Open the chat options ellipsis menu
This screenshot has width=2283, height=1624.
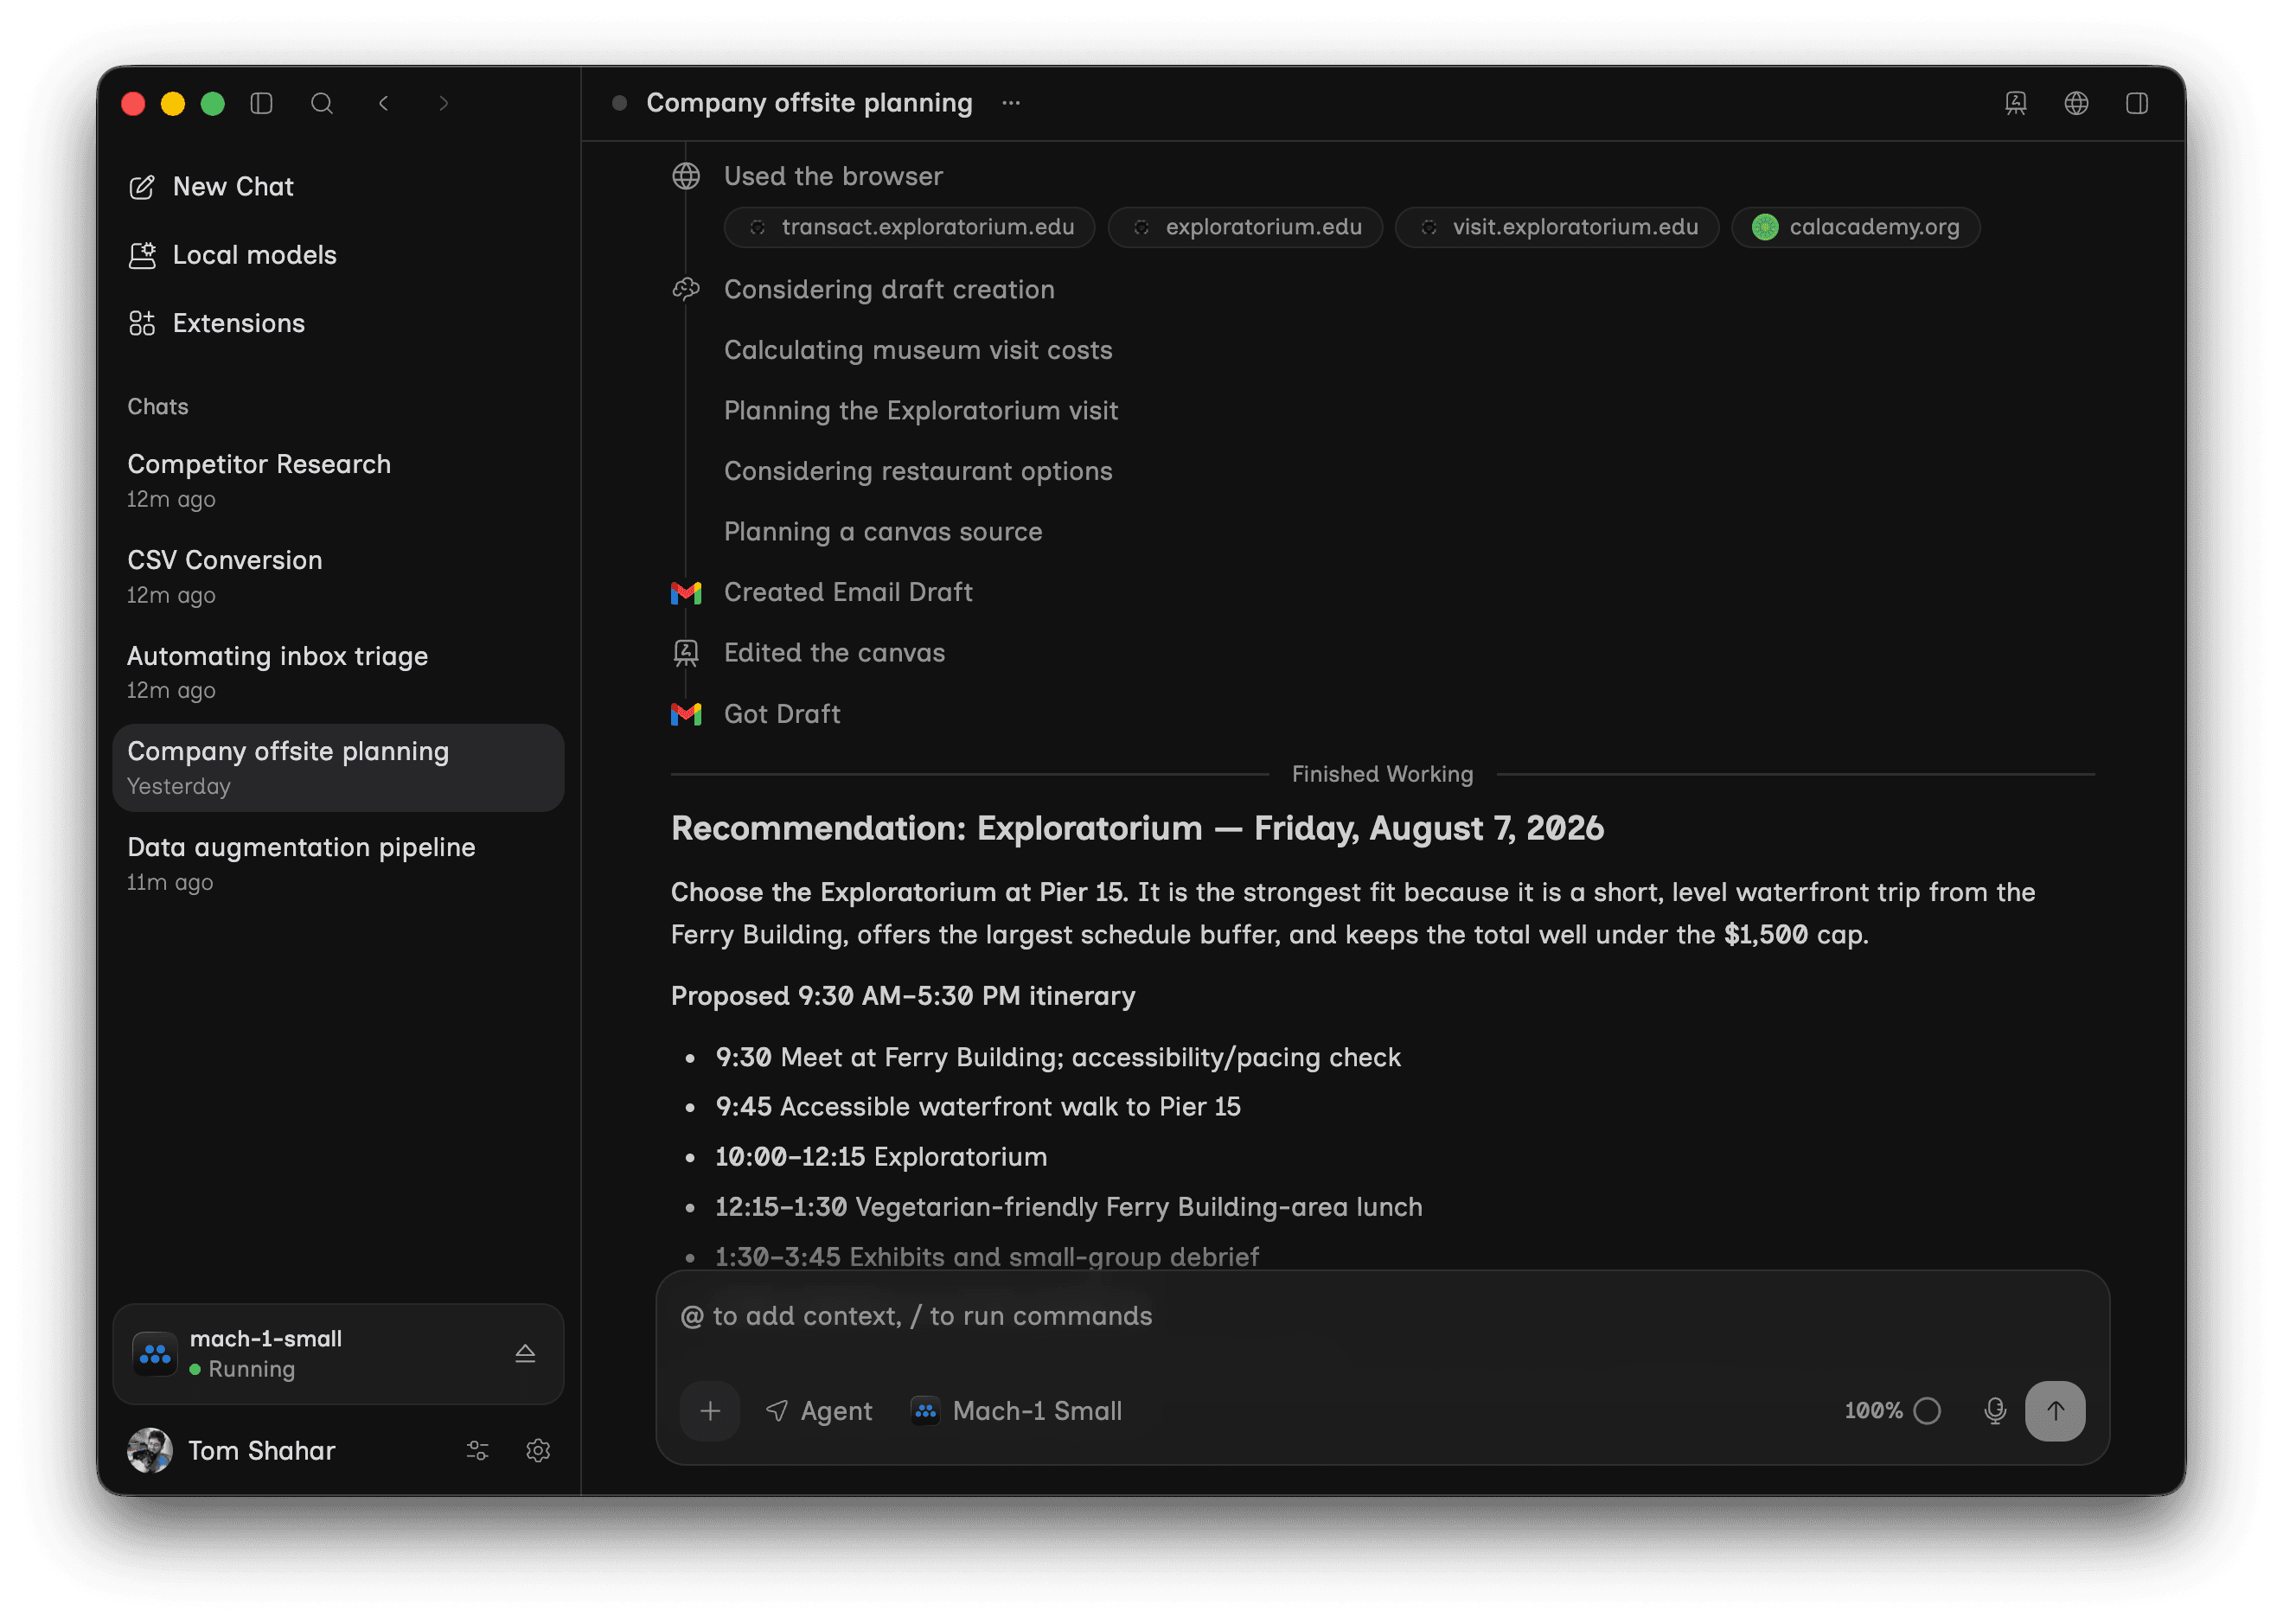click(x=1011, y=103)
